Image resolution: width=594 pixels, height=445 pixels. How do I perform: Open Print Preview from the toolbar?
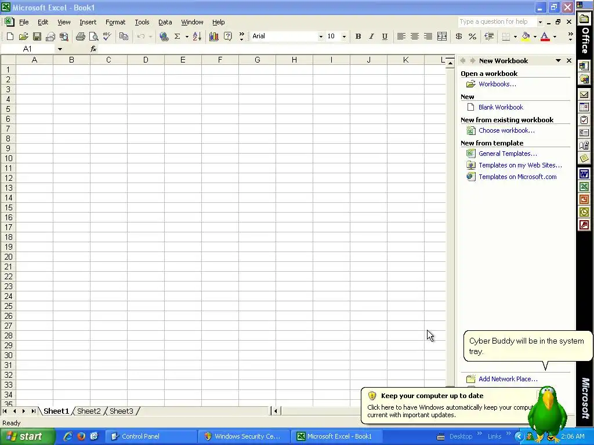click(x=93, y=37)
